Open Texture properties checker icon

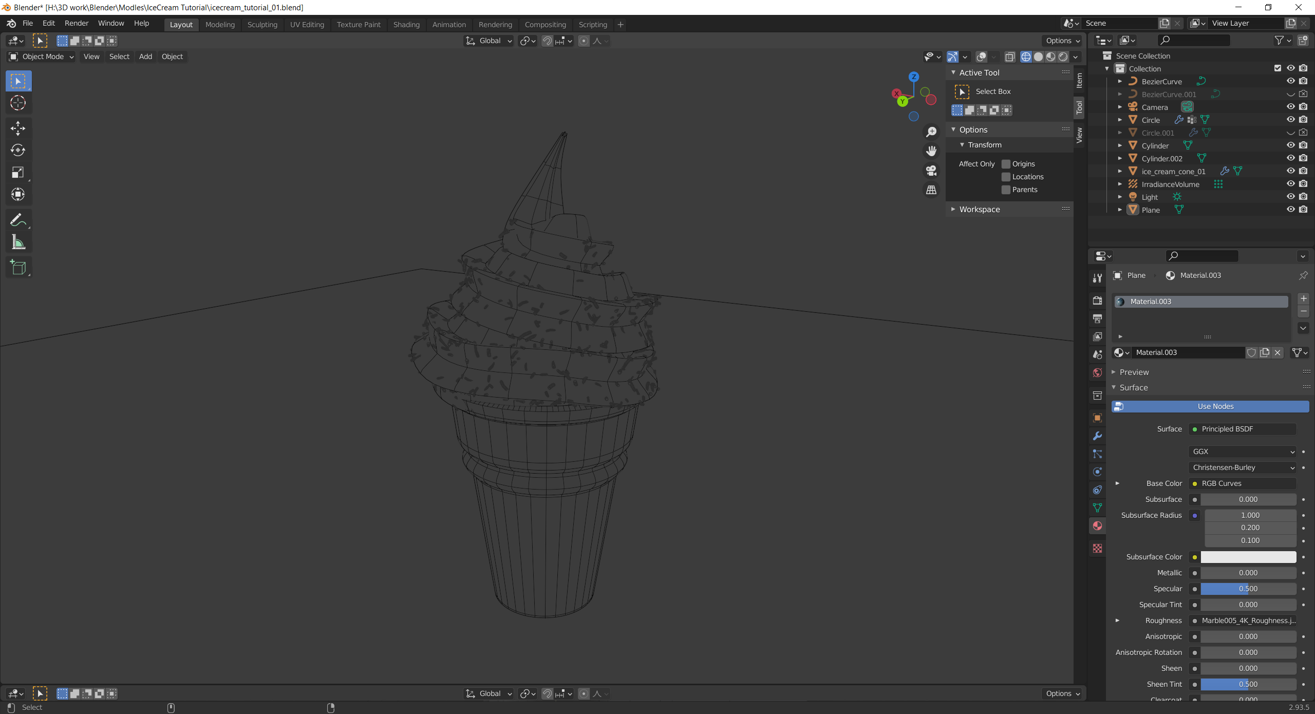pos(1098,548)
